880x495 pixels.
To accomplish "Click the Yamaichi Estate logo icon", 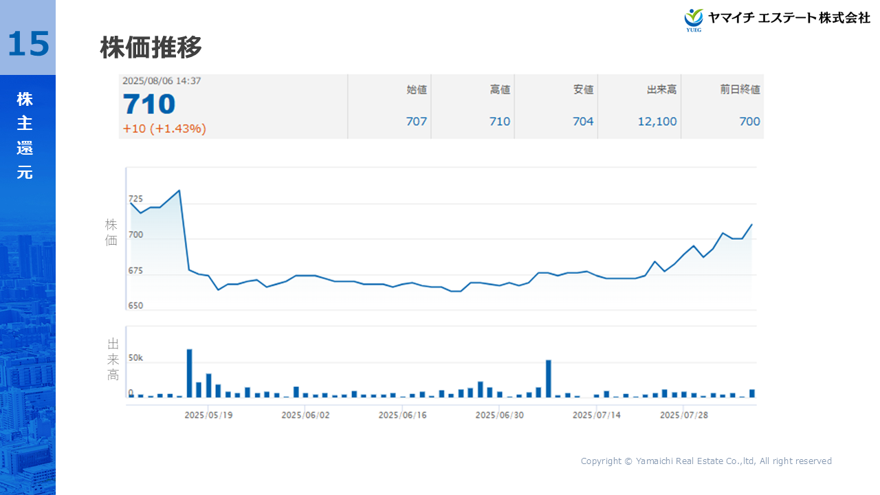I will click(694, 19).
